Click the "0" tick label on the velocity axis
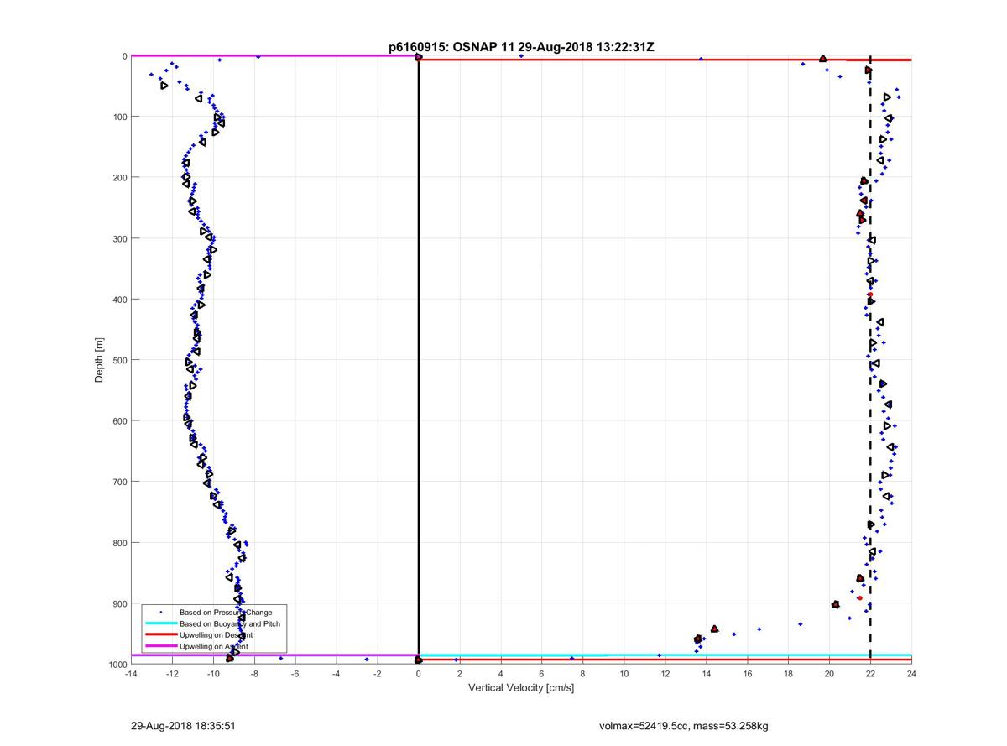Image resolution: width=1007 pixels, height=746 pixels. (418, 673)
